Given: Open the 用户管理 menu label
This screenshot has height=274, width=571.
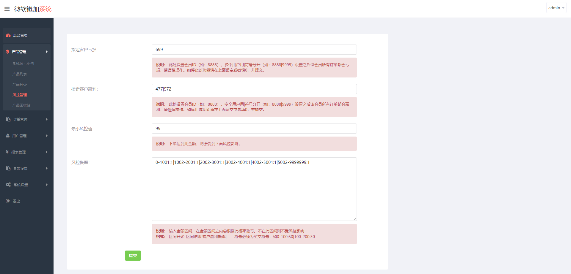Looking at the screenshot, I should click(19, 136).
